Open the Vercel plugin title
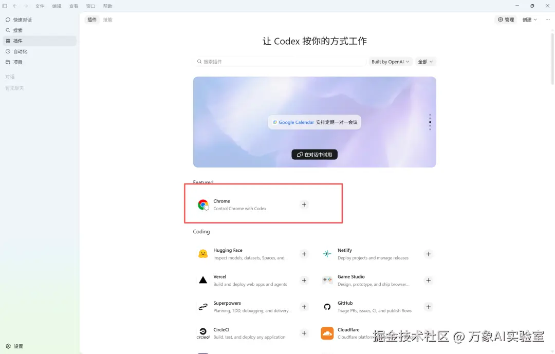Viewport: 555px width, 354px height. pyautogui.click(x=220, y=276)
